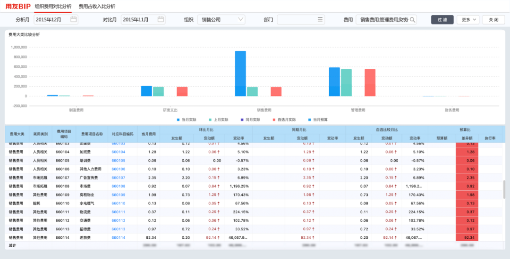
Task: Click the 关闭 button
Action: (x=493, y=20)
